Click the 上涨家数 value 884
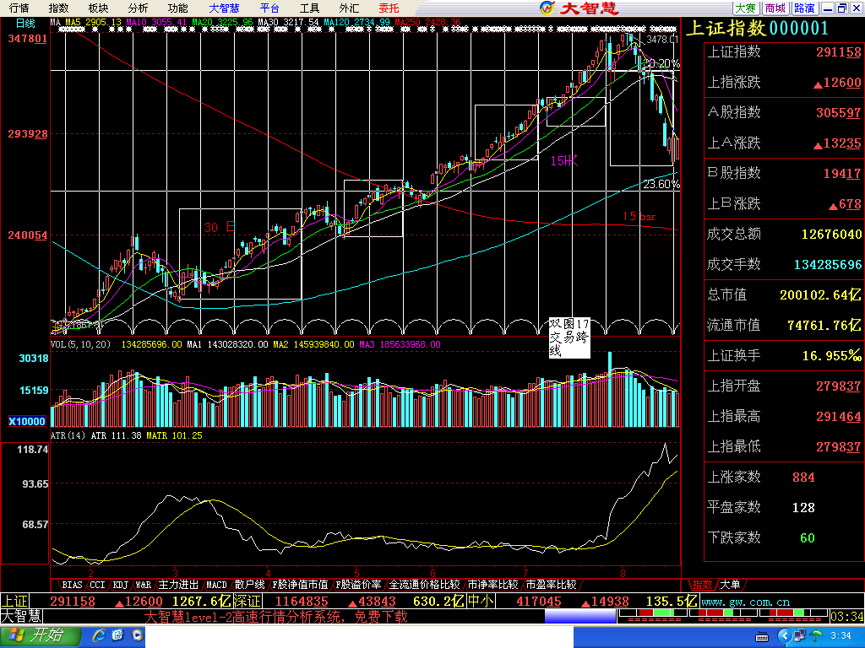Viewport: 865px width, 648px height. point(803,478)
